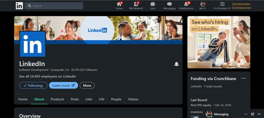
Task: Expand the Me profile menu
Action: coord(203,6)
